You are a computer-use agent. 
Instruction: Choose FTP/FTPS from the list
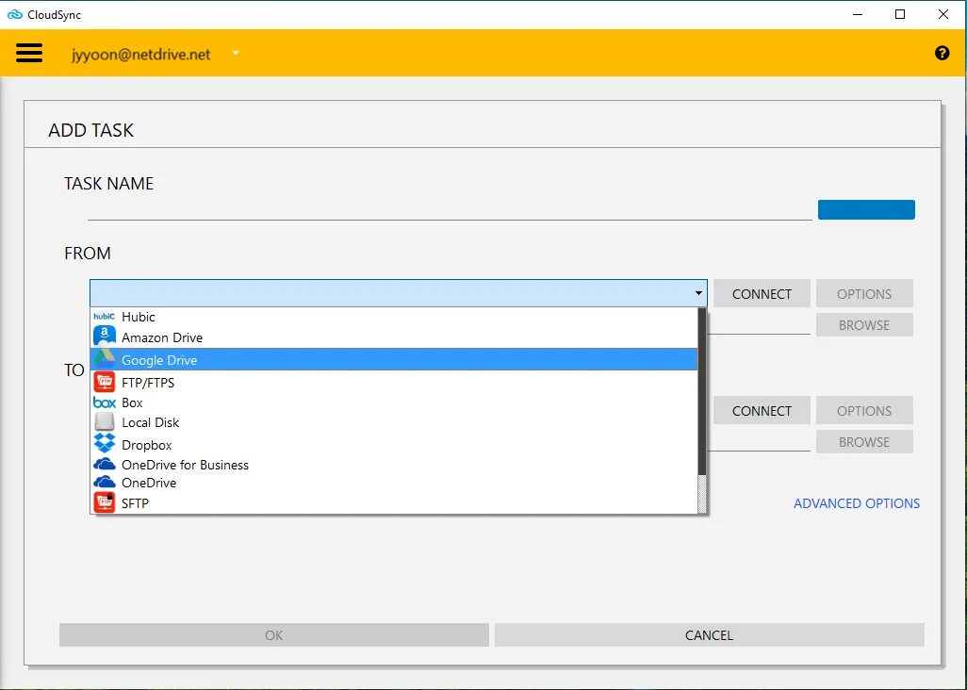pos(393,383)
